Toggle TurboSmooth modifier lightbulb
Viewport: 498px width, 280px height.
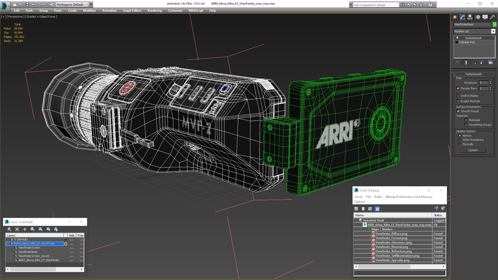click(x=457, y=38)
